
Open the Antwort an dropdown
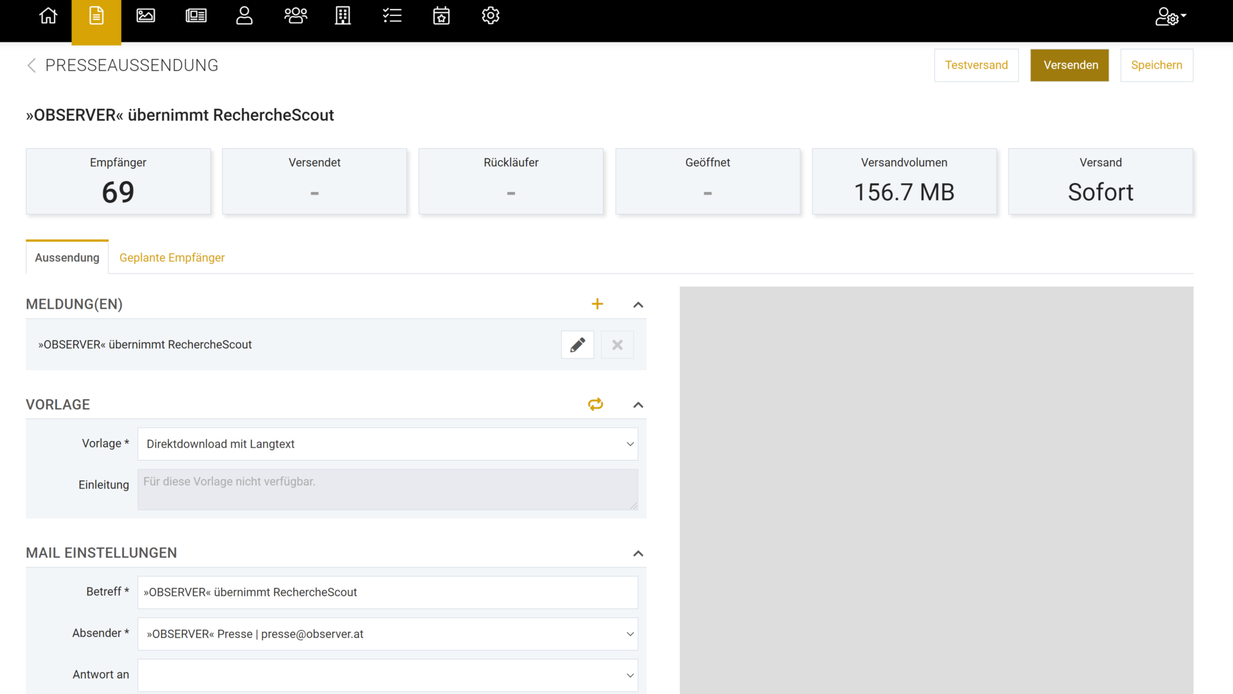[x=388, y=675]
